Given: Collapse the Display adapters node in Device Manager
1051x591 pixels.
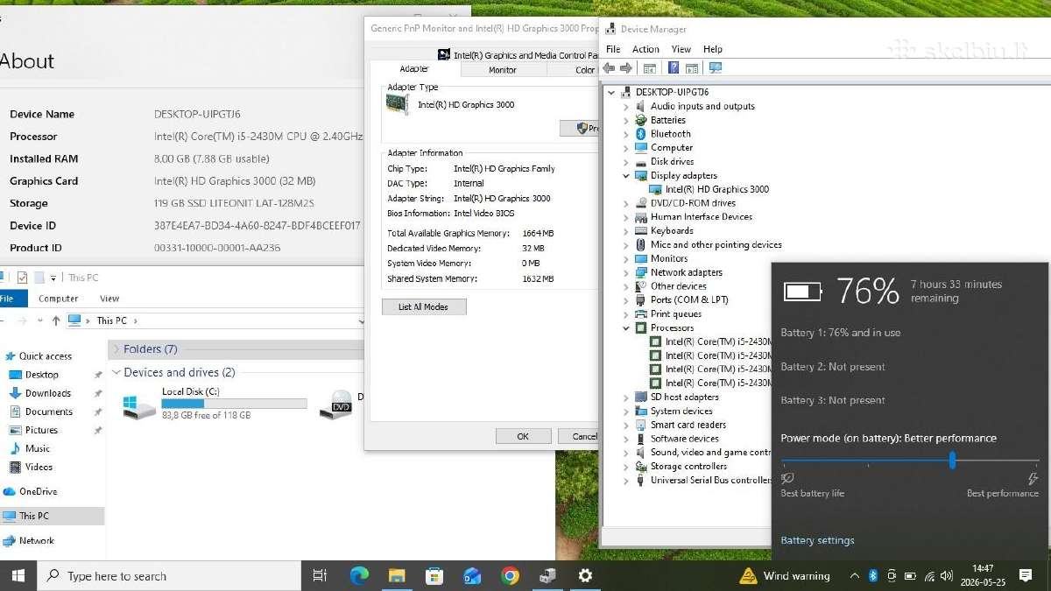Looking at the screenshot, I should 626,175.
